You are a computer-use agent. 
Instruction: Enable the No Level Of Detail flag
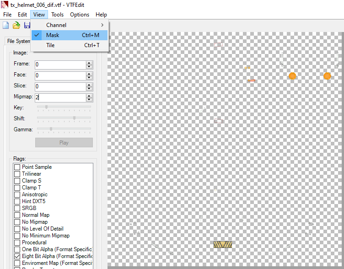17,229
